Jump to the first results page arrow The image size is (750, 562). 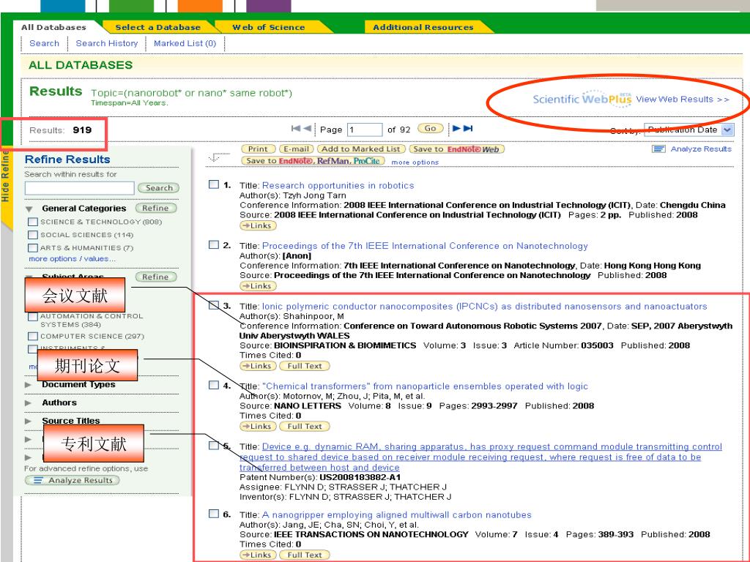(x=296, y=129)
